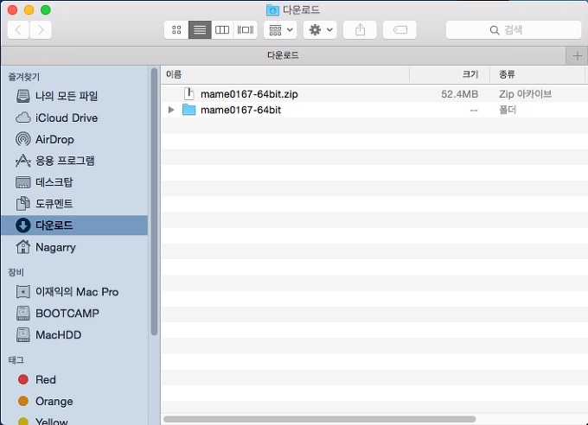Click the Zip 아카이브 kind cell
The height and width of the screenshot is (425, 588).
click(x=526, y=94)
